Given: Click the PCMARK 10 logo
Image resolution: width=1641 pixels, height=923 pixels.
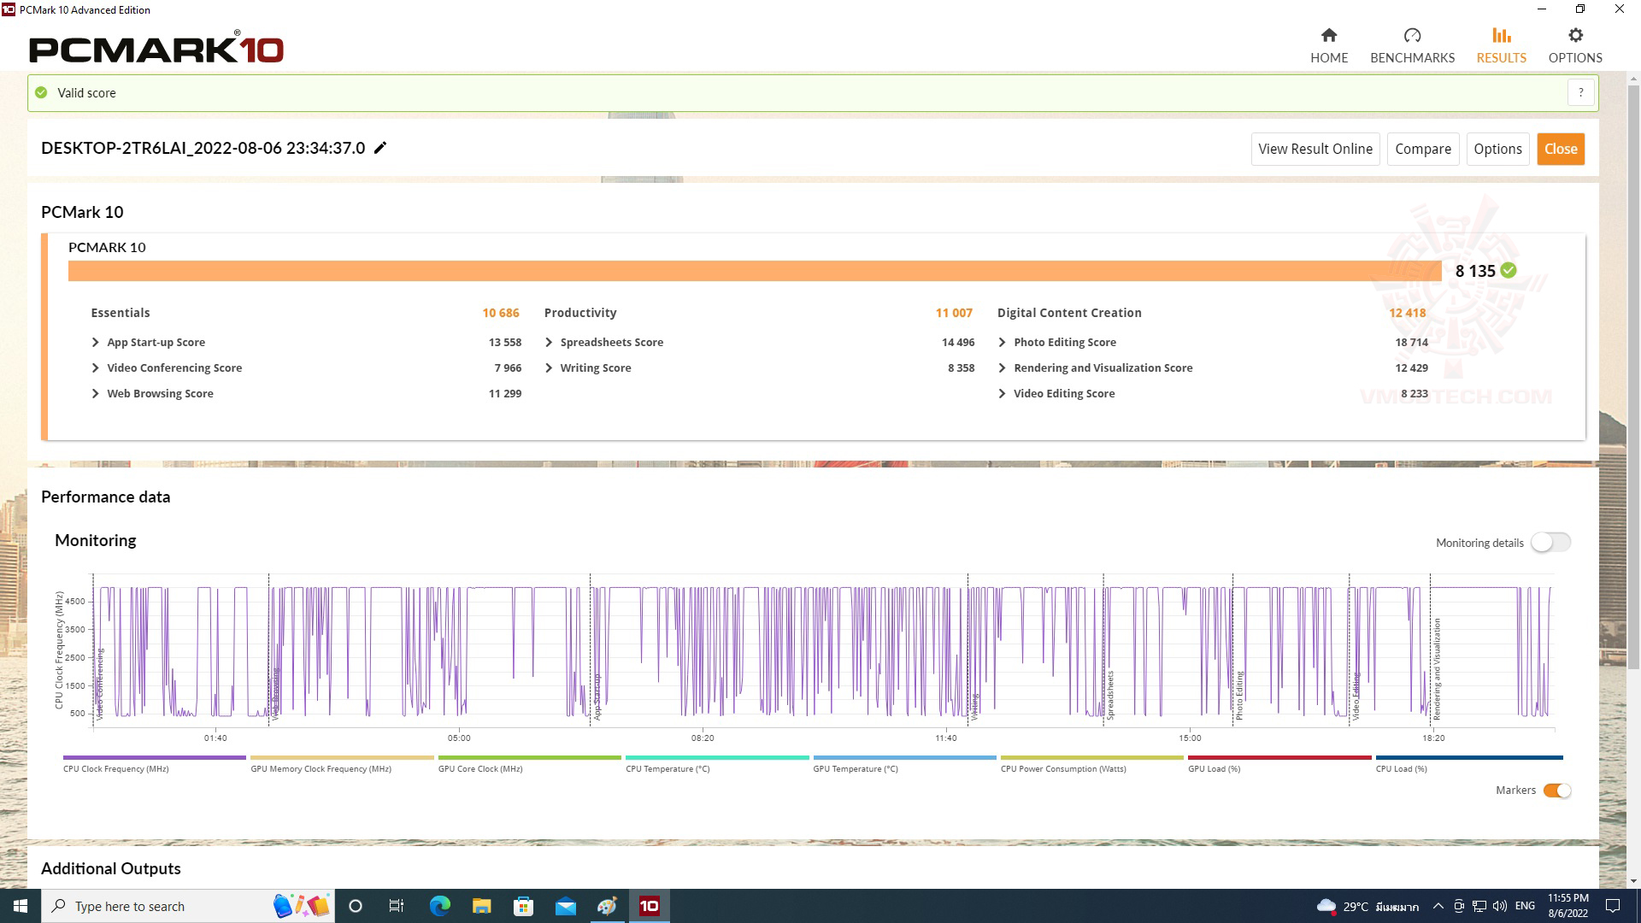Looking at the screenshot, I should (x=156, y=48).
